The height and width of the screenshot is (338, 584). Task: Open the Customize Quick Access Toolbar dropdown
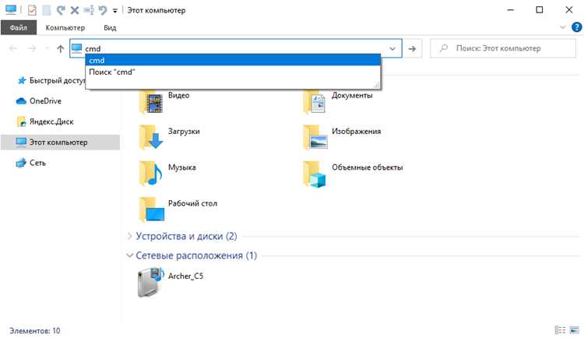115,10
